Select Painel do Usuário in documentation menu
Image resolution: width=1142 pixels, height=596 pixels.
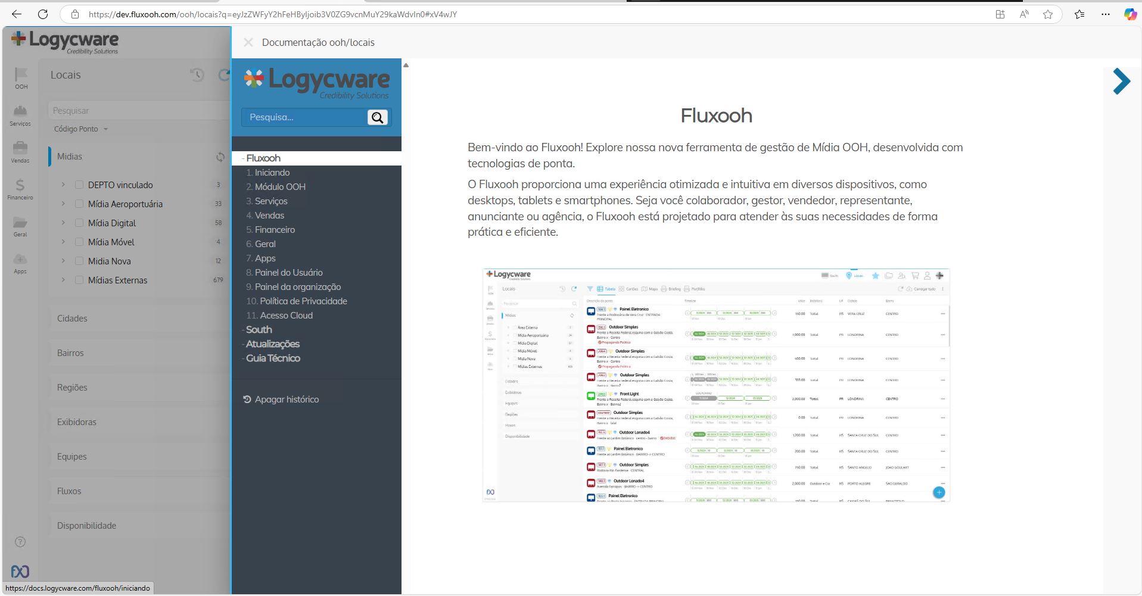click(288, 273)
